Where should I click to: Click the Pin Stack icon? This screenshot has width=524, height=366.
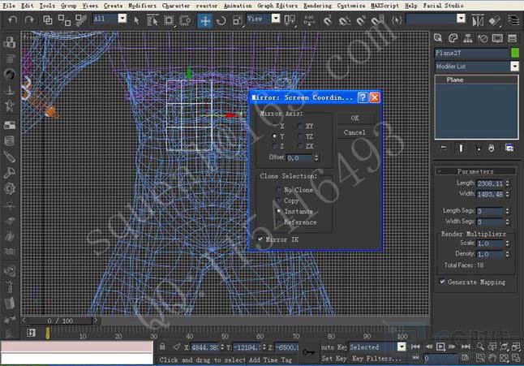pyautogui.click(x=444, y=148)
